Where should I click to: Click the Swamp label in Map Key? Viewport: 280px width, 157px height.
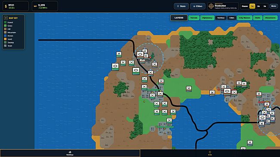click(x=11, y=42)
